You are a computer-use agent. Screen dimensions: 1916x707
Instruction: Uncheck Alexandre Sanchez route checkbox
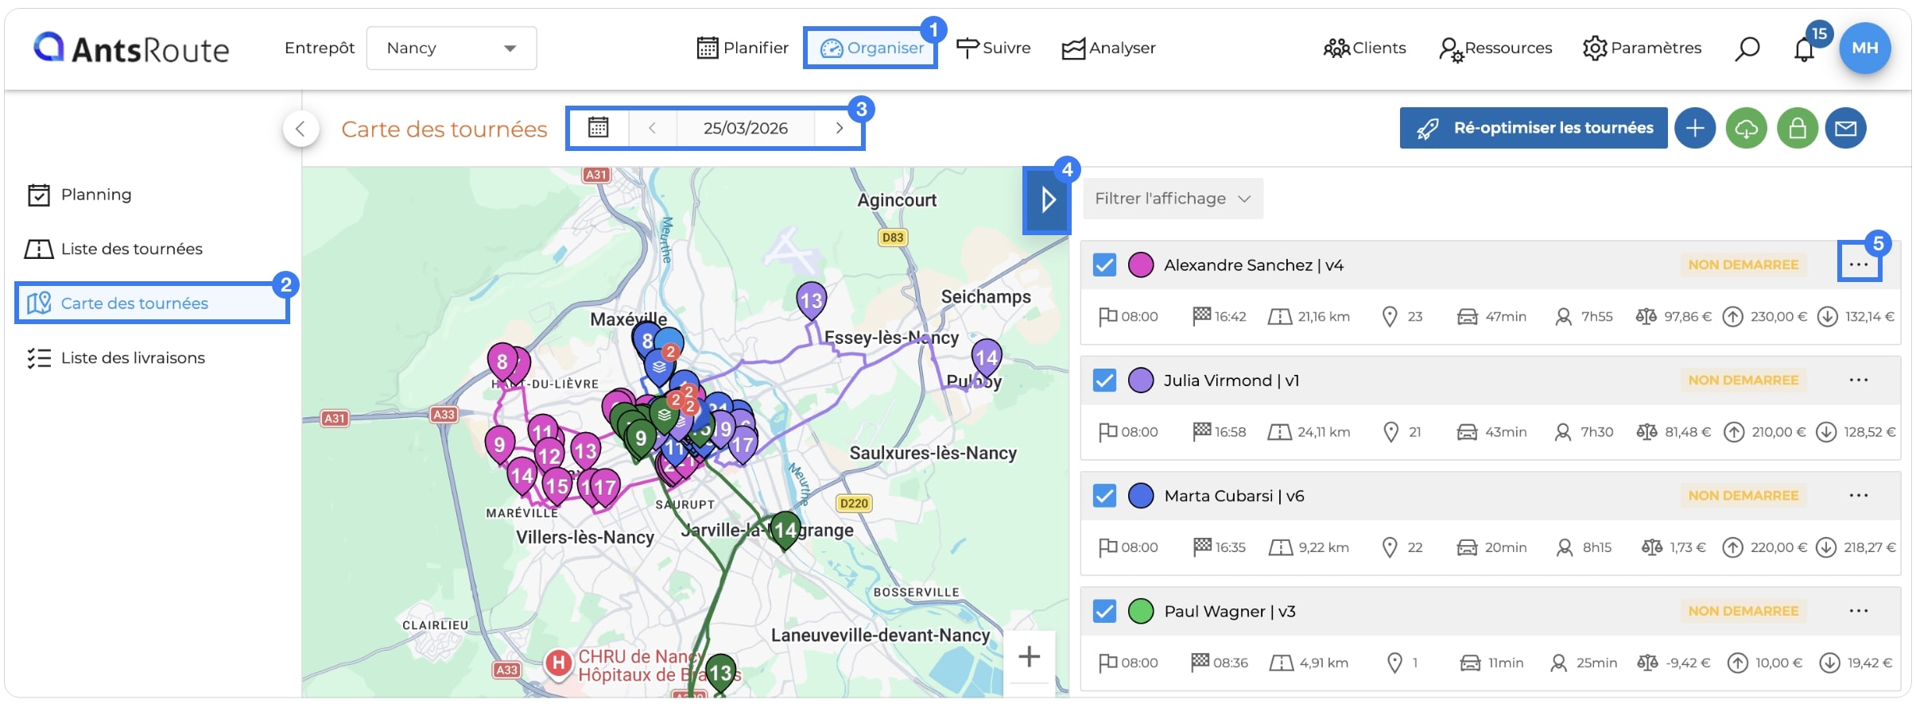point(1104,265)
